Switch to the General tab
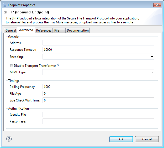164x148 pixels. [11, 30]
